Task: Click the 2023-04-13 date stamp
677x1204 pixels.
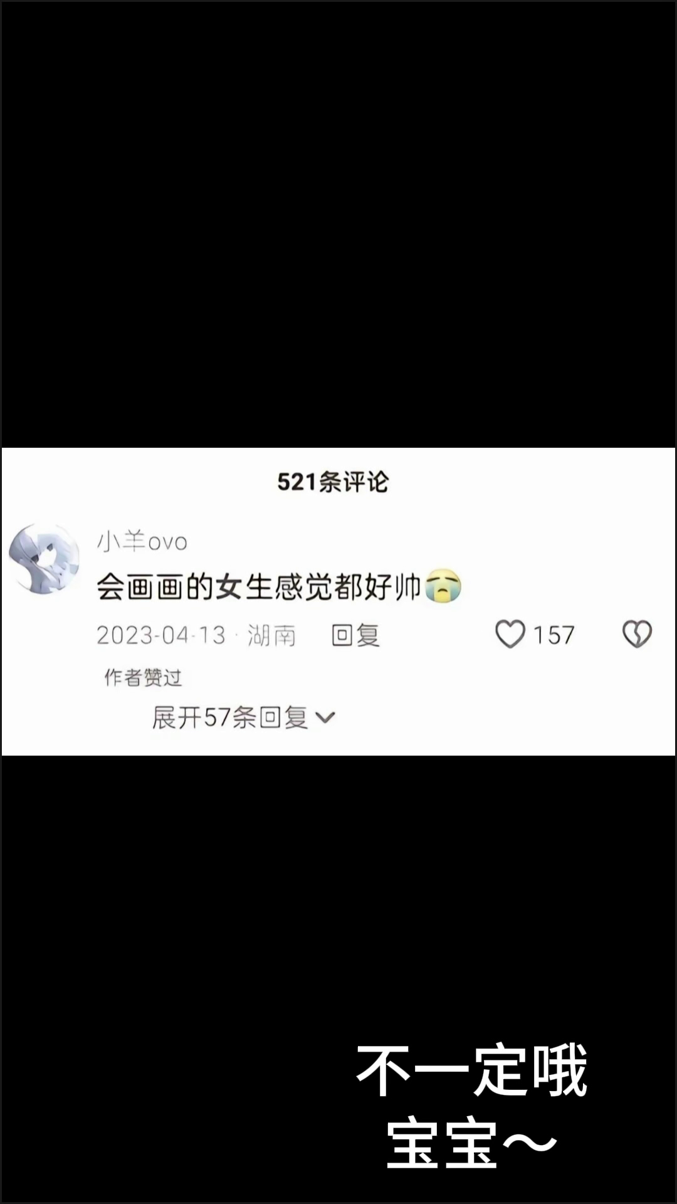Action: (160, 635)
